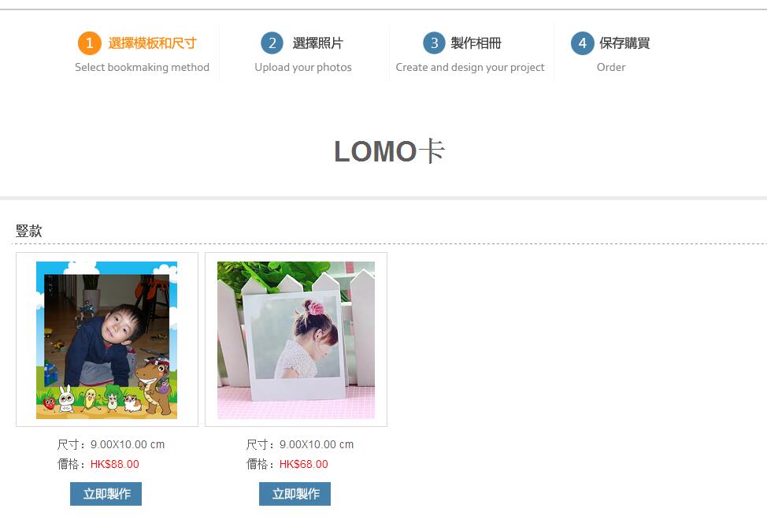Click the 'Order' step subtitle
The width and height of the screenshot is (767, 527).
[x=611, y=67]
